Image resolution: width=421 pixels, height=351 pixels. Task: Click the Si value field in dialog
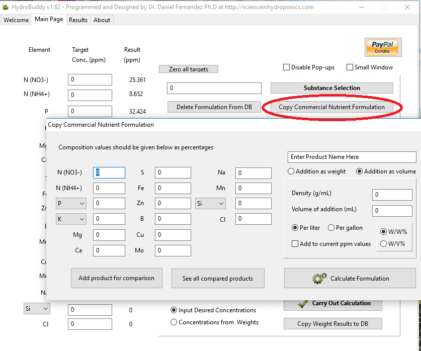click(254, 203)
